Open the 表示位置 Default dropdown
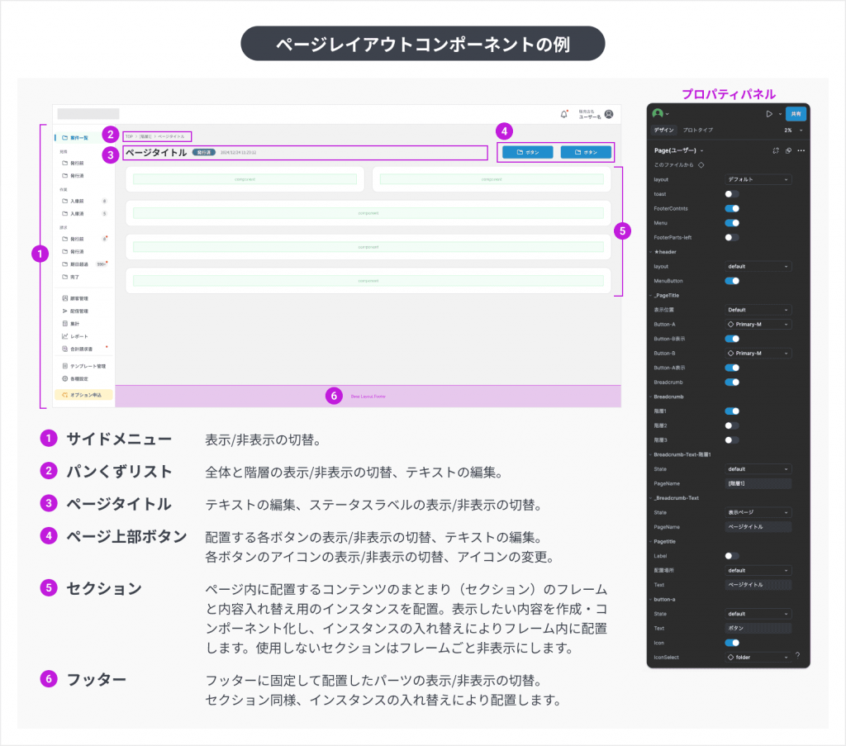Image resolution: width=846 pixels, height=746 pixels. pyautogui.click(x=758, y=310)
